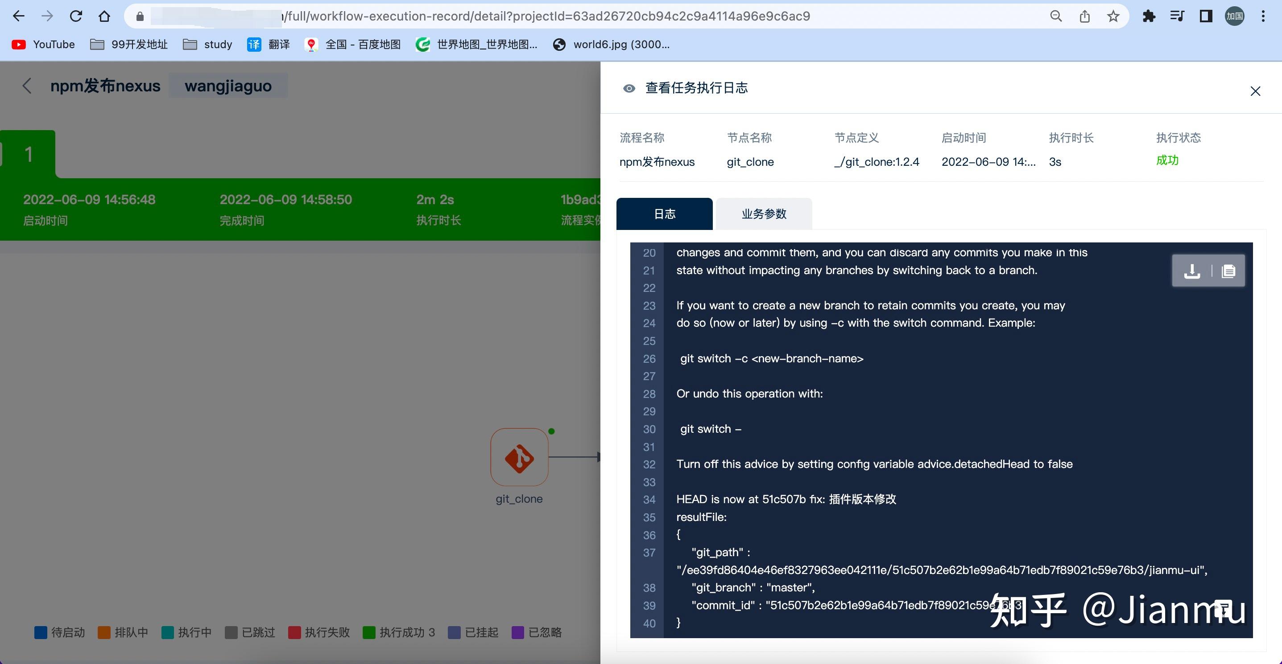Bookmark this page with star
The height and width of the screenshot is (664, 1282).
[x=1113, y=16]
